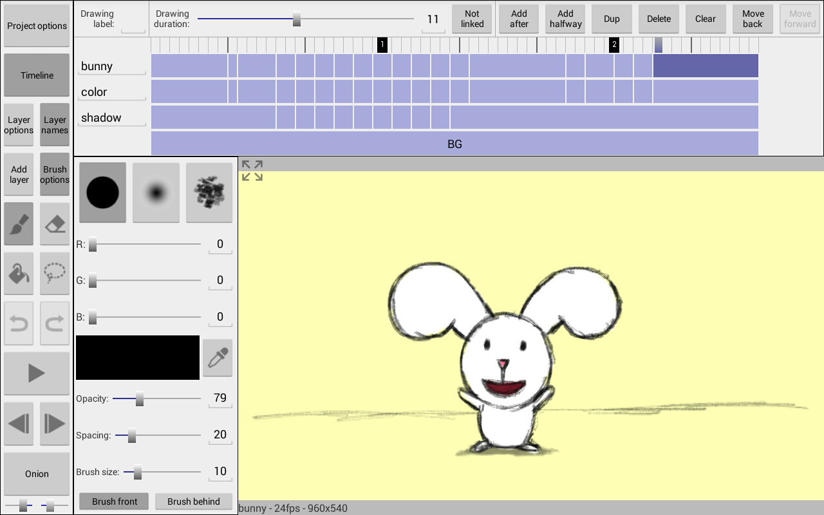Open Project options
Image resolution: width=824 pixels, height=515 pixels.
pos(36,26)
